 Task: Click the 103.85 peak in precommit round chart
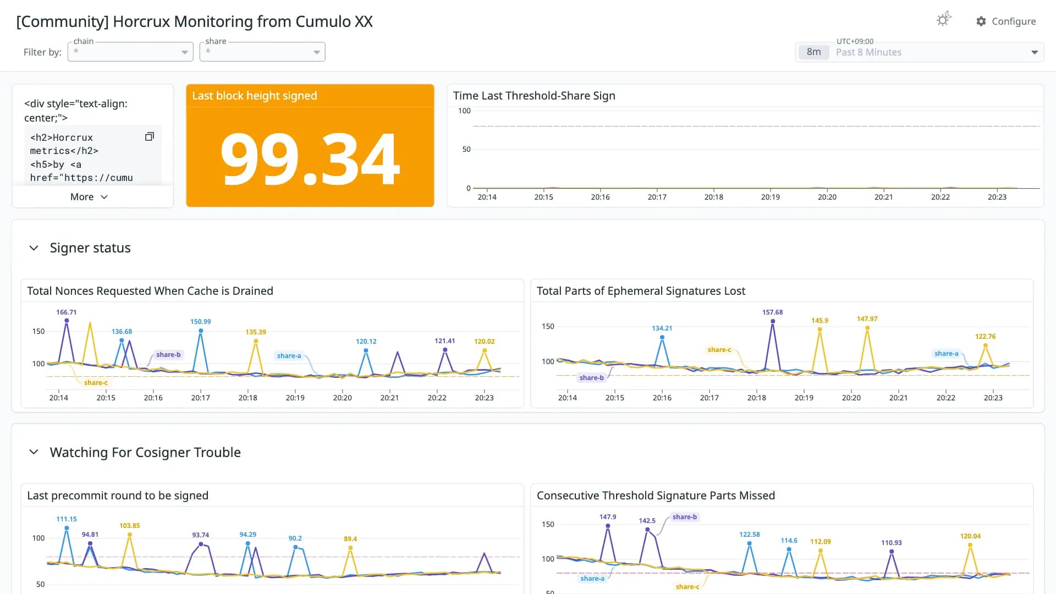coord(130,535)
